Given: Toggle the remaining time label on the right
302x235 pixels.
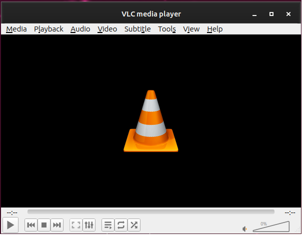Looking at the screenshot, I should pos(290,212).
